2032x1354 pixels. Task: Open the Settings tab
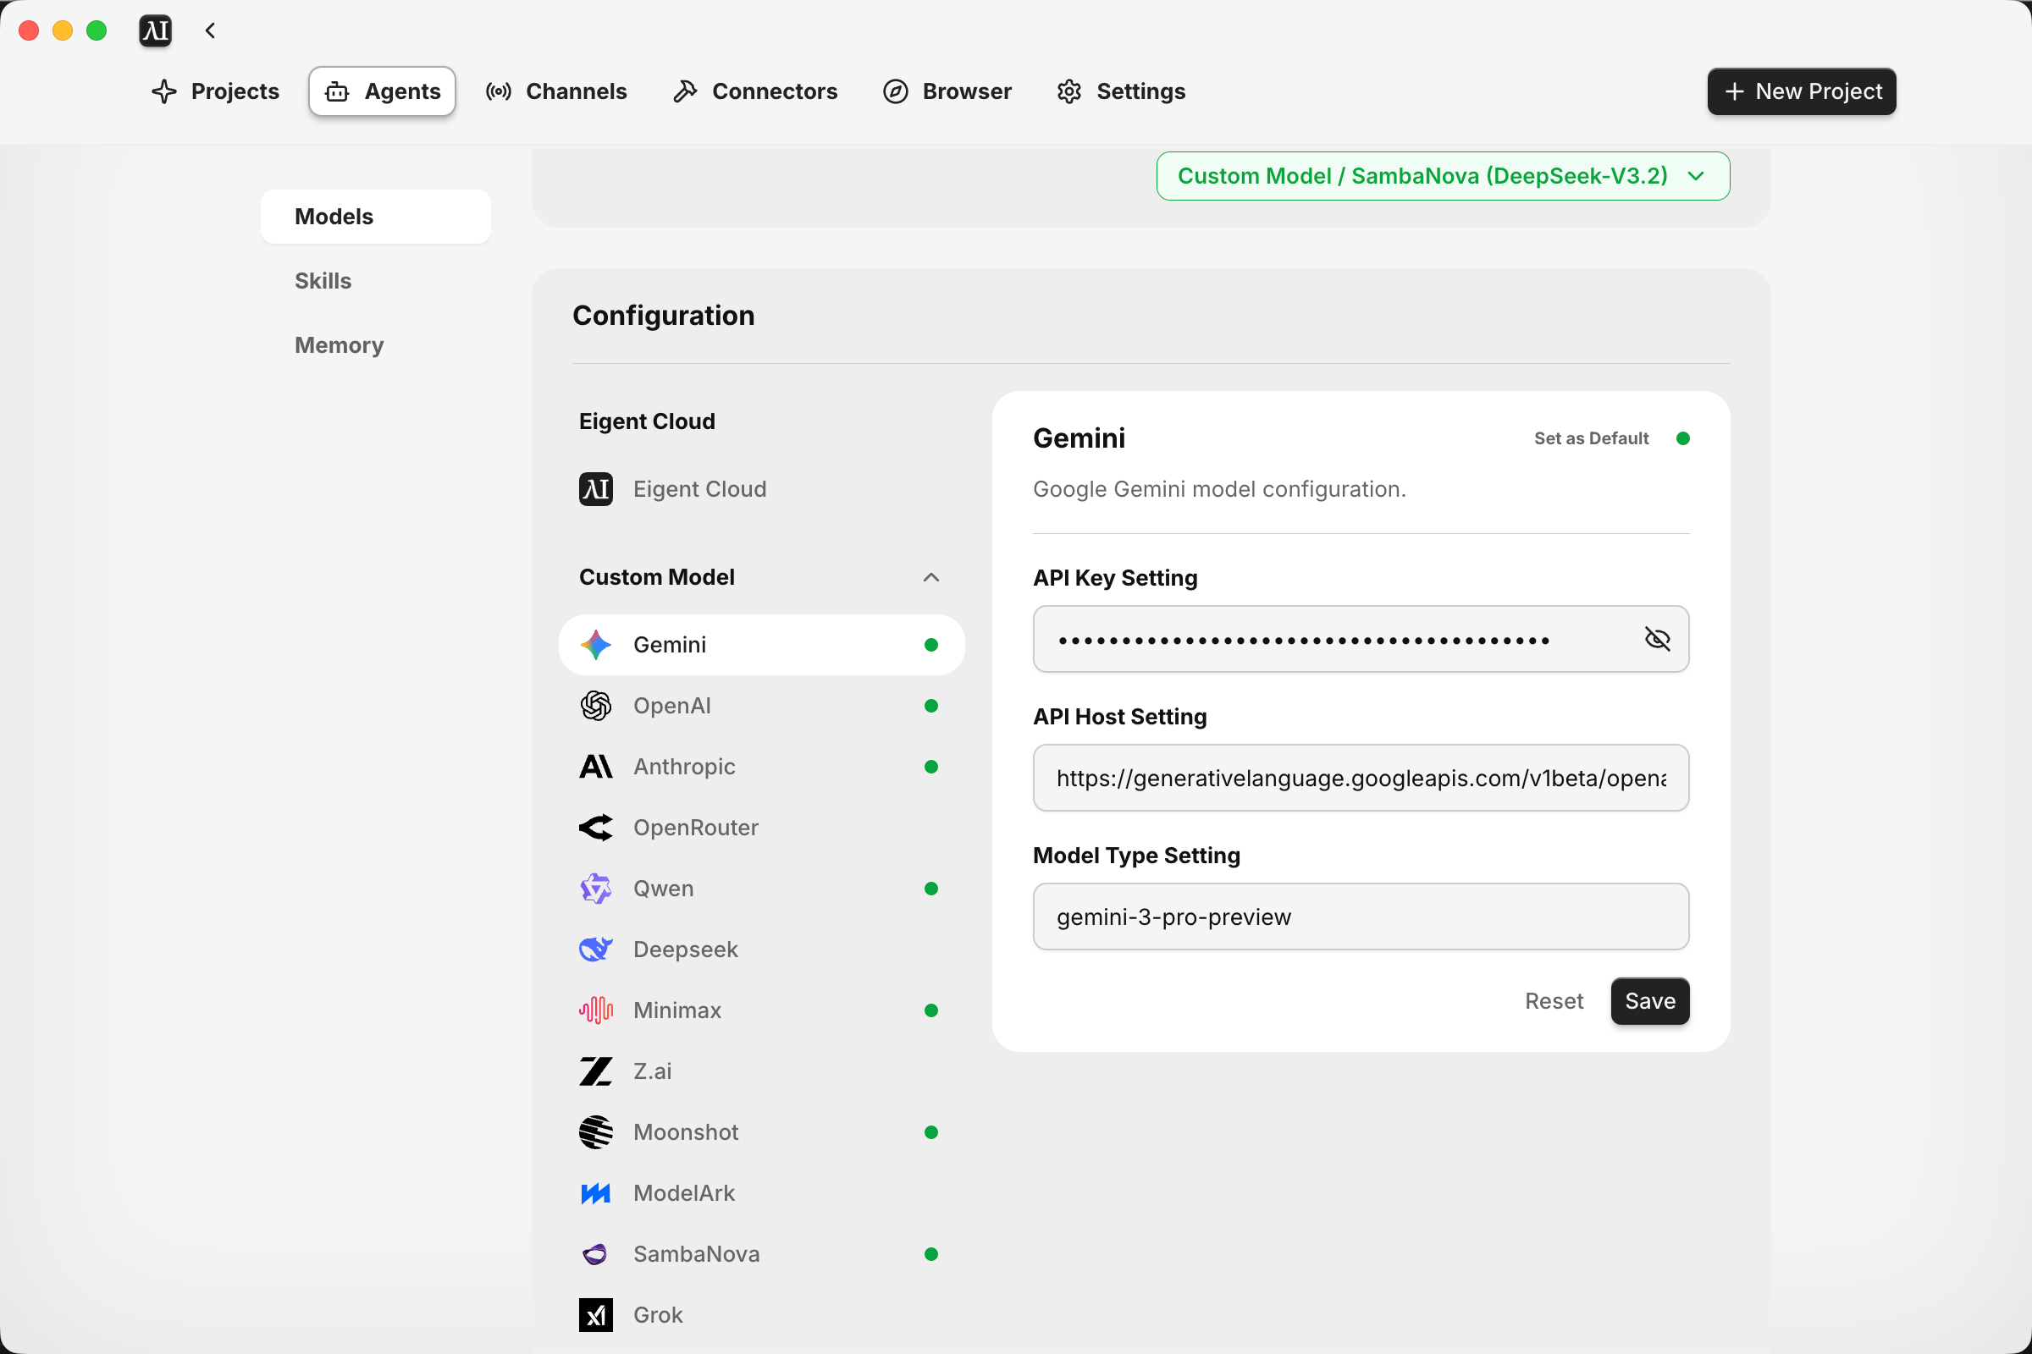(1121, 91)
